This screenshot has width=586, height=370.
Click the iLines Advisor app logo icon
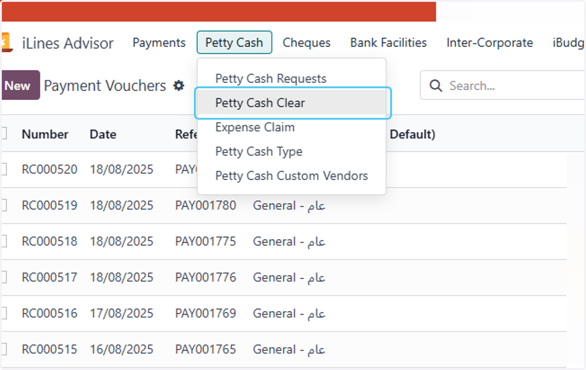click(6, 42)
